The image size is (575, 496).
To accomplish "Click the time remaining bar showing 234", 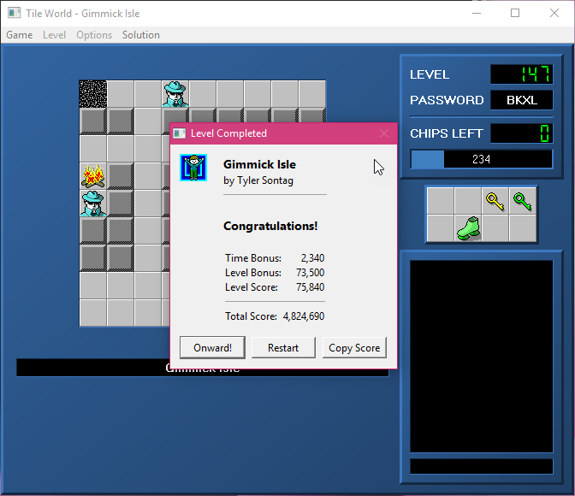I will 481,159.
